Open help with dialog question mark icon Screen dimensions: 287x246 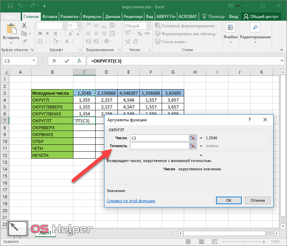(x=250, y=120)
